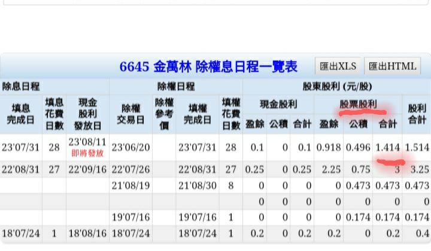Select fill-rights completion date 21'08/30
Viewport: 431px width, 251px height.
pyautogui.click(x=198, y=186)
